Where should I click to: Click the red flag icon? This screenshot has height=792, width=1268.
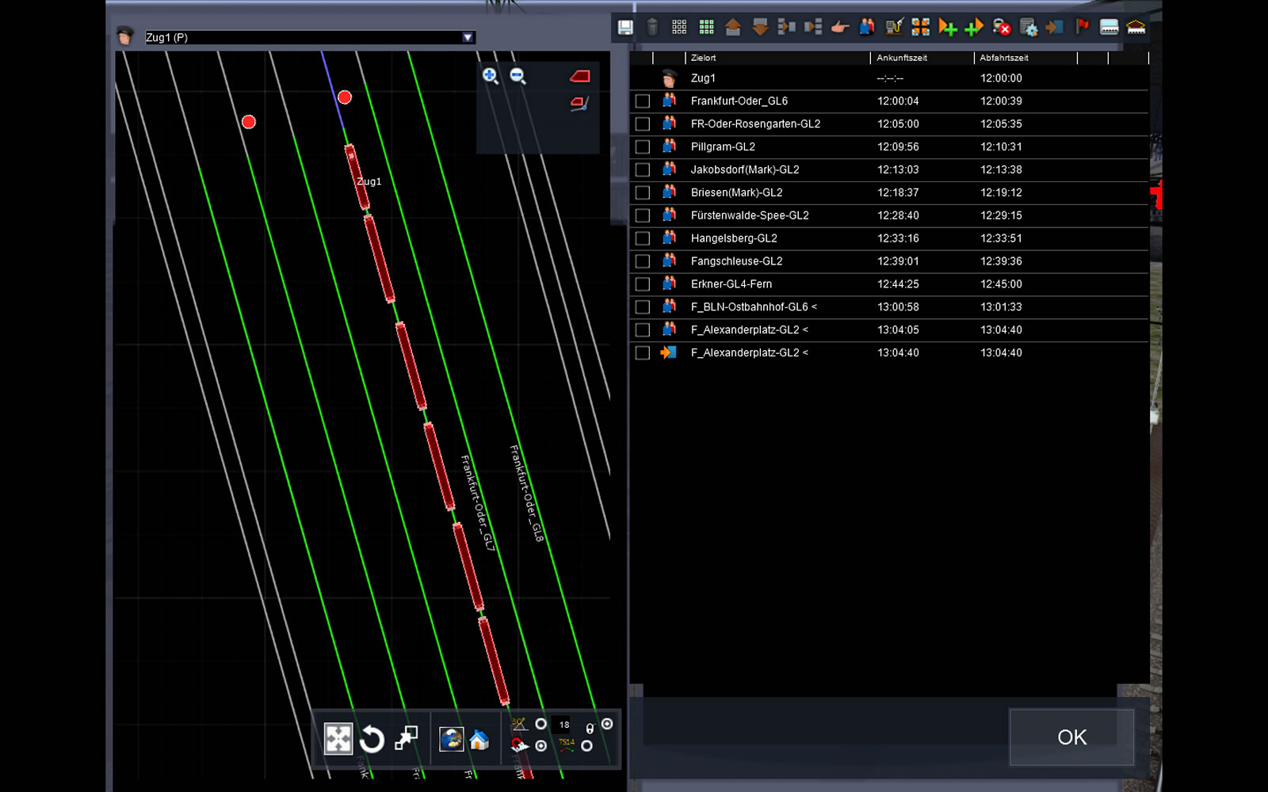point(1082,28)
